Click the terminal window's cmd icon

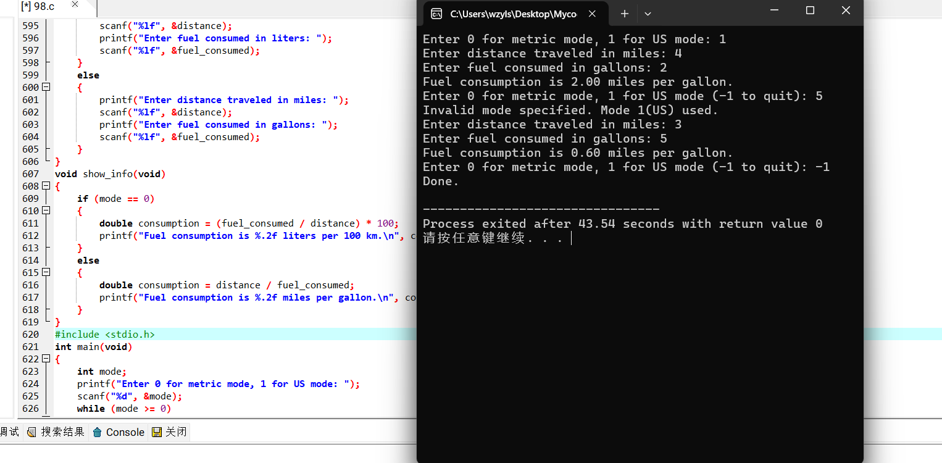[x=436, y=14]
